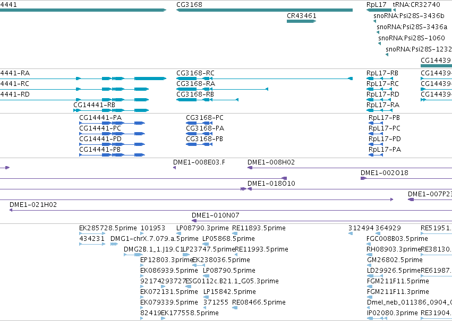Click the EK177558.5prime label
The height and width of the screenshot is (321, 452).
190,313
